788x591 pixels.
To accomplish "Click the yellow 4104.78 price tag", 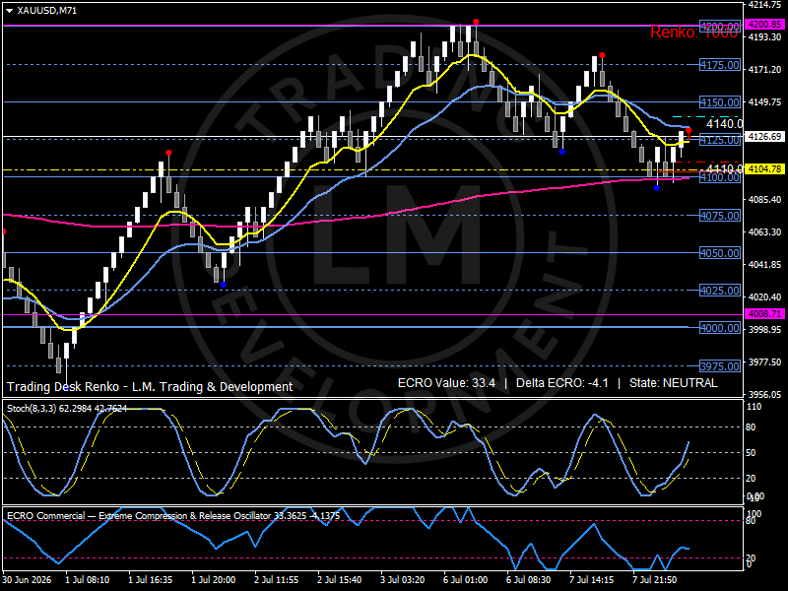I will [764, 168].
